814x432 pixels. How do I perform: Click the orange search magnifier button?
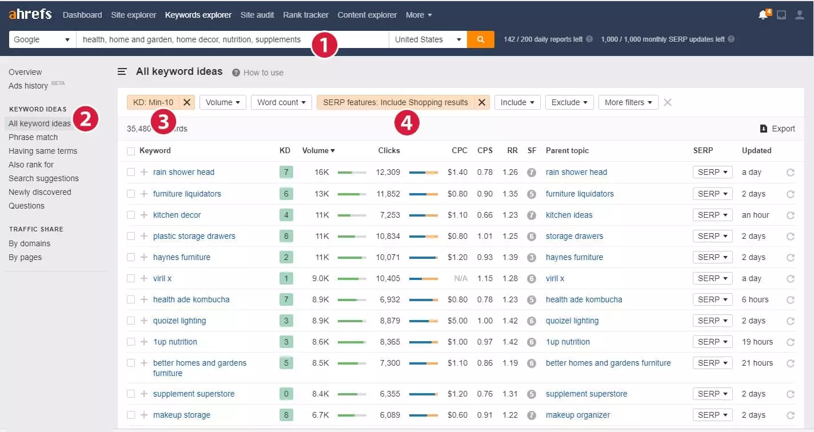pos(480,39)
